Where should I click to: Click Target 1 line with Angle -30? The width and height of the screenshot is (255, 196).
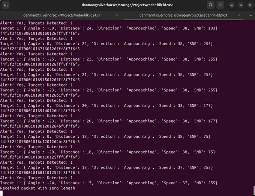109,28
